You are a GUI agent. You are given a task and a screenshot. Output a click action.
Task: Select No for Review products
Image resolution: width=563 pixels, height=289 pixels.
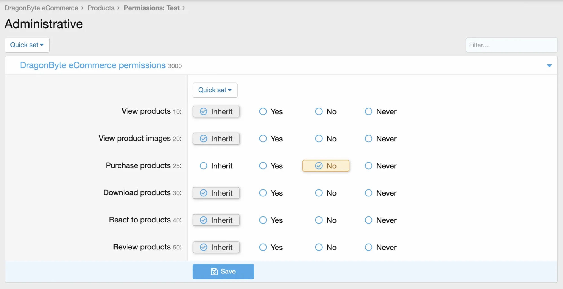pos(326,247)
